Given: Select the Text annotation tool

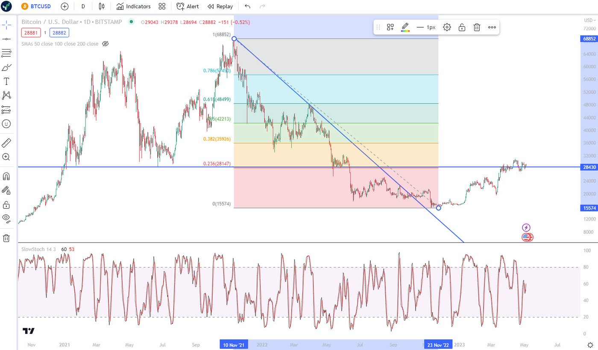Looking at the screenshot, I should 6,82.
